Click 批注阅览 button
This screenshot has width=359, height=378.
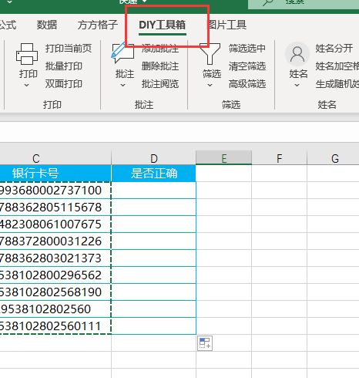click(160, 84)
